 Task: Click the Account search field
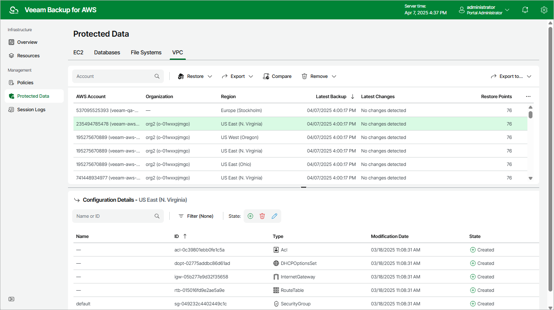click(x=114, y=76)
